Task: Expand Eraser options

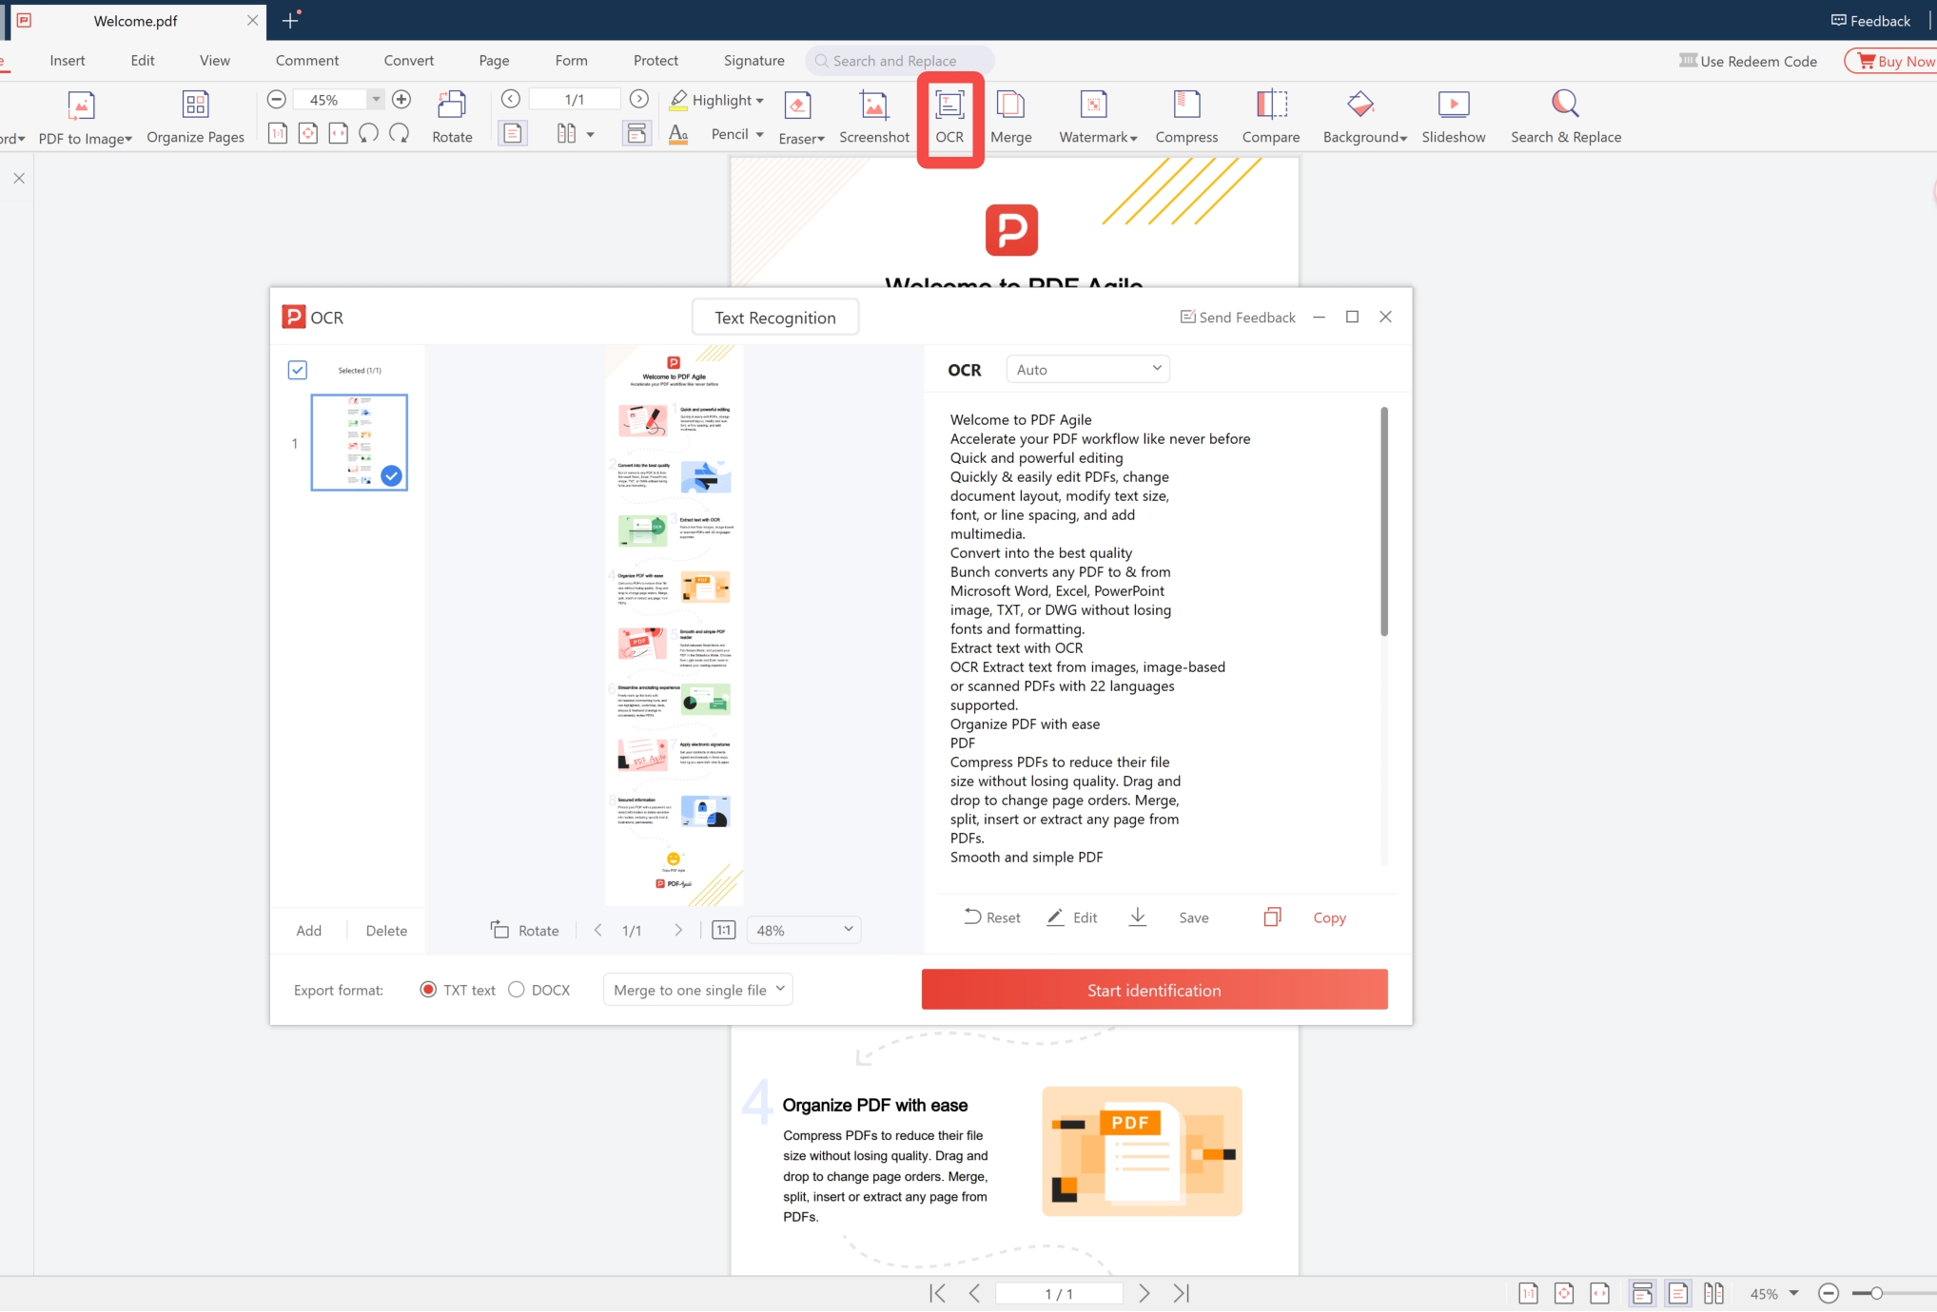Action: coord(820,139)
